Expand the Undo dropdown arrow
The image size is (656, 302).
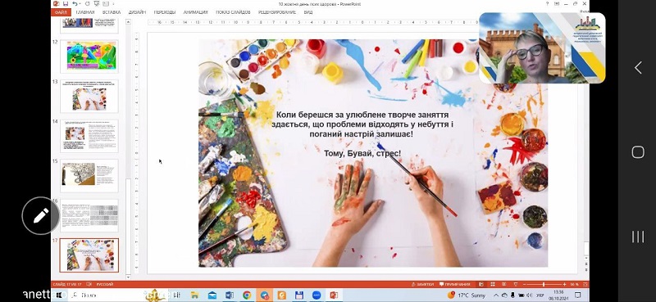(x=80, y=4)
